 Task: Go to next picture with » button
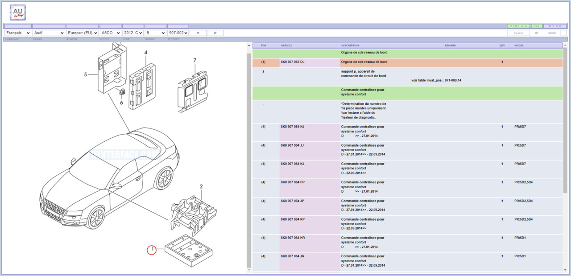click(215, 33)
